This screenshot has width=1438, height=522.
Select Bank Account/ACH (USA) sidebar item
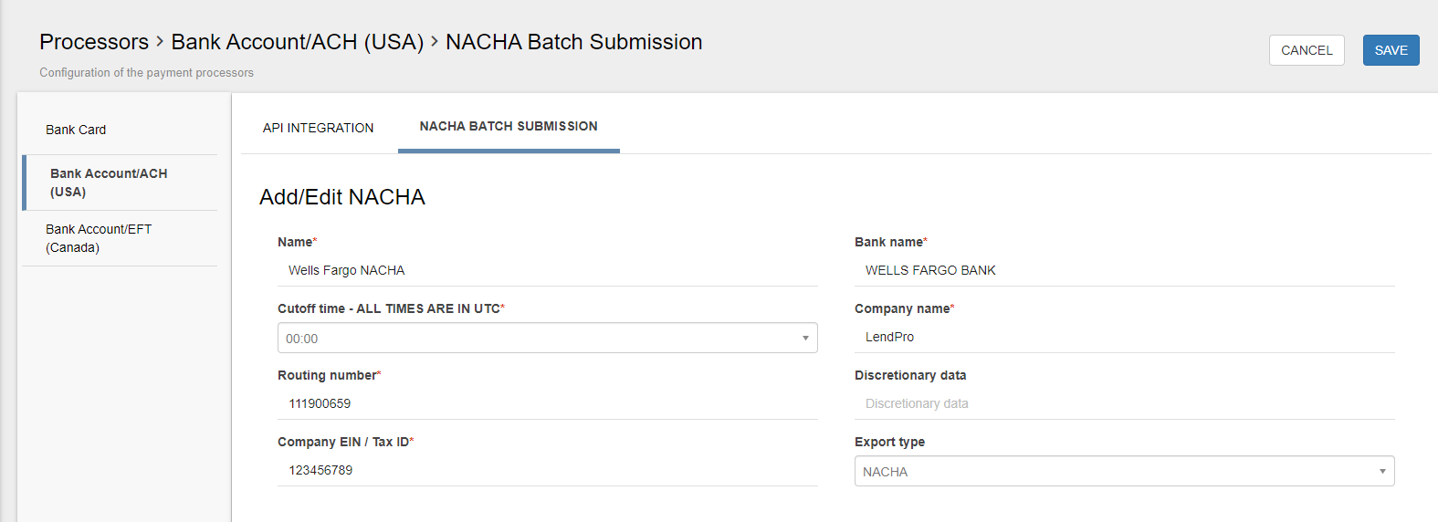[120, 183]
